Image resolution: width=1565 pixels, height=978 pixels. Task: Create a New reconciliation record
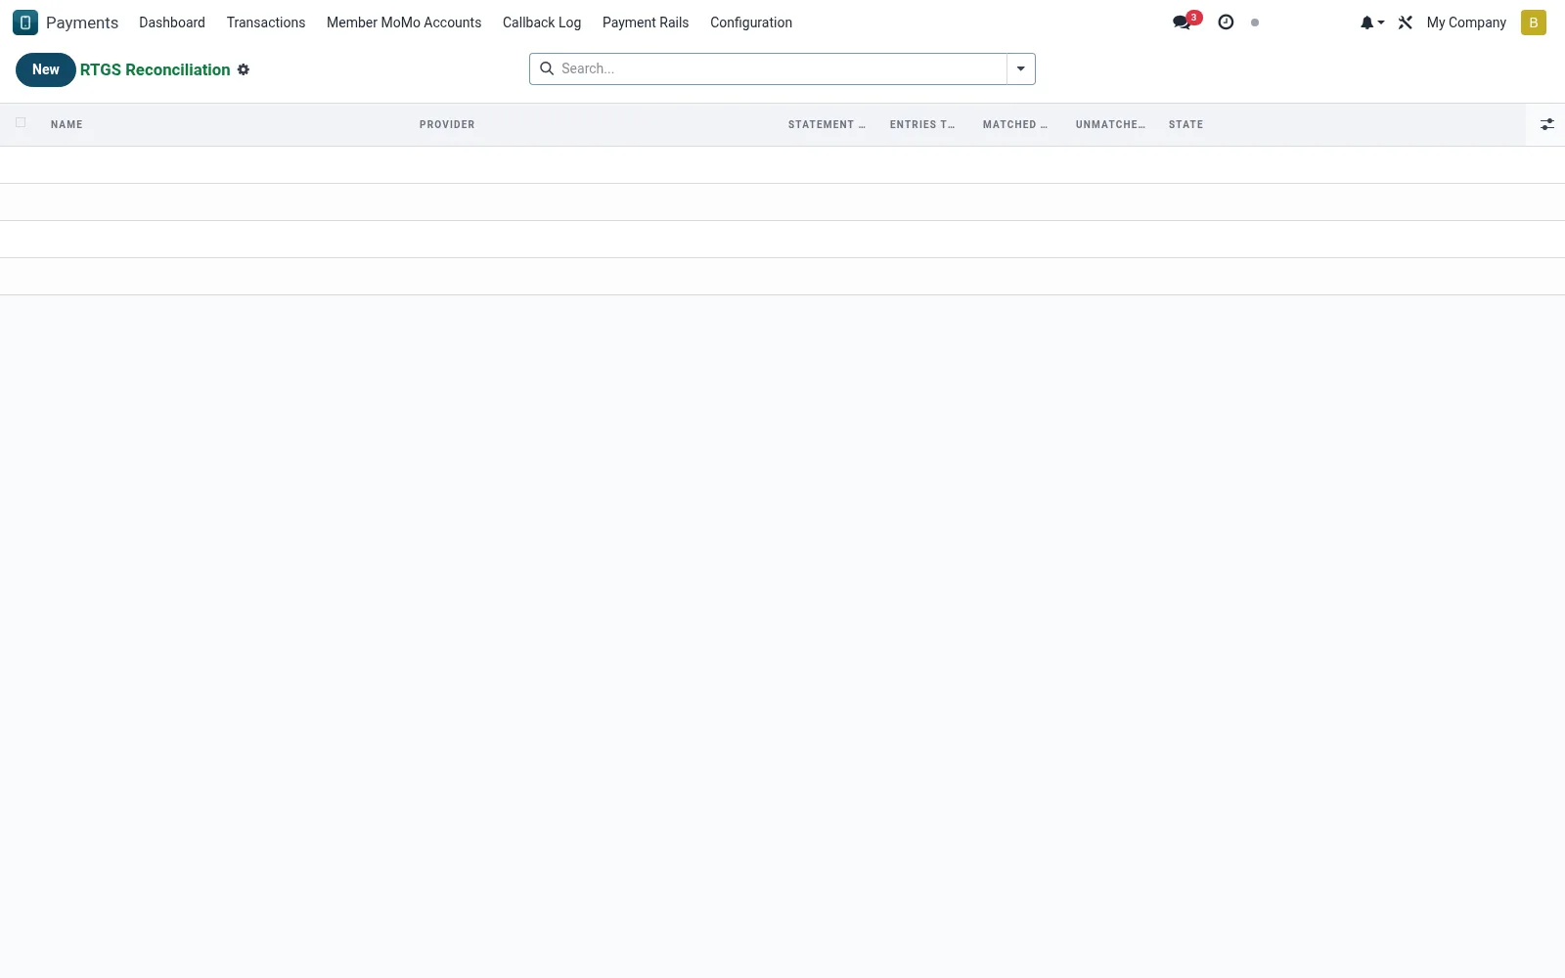(46, 69)
